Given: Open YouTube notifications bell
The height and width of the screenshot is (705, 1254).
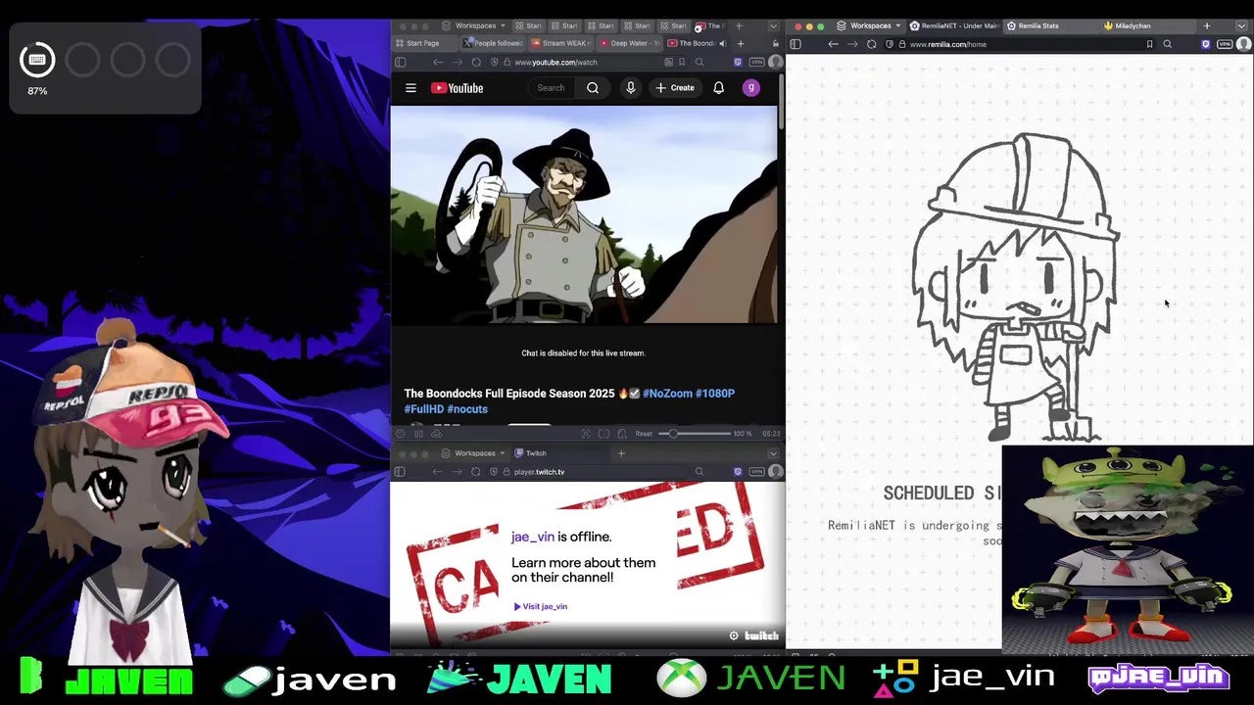Looking at the screenshot, I should click(x=718, y=88).
